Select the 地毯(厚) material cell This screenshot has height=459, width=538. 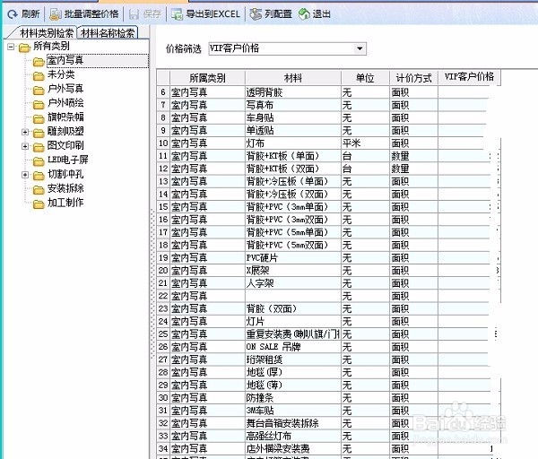coord(293,372)
